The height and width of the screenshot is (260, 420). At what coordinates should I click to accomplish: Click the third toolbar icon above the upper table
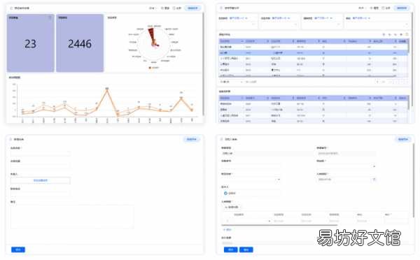point(395,34)
